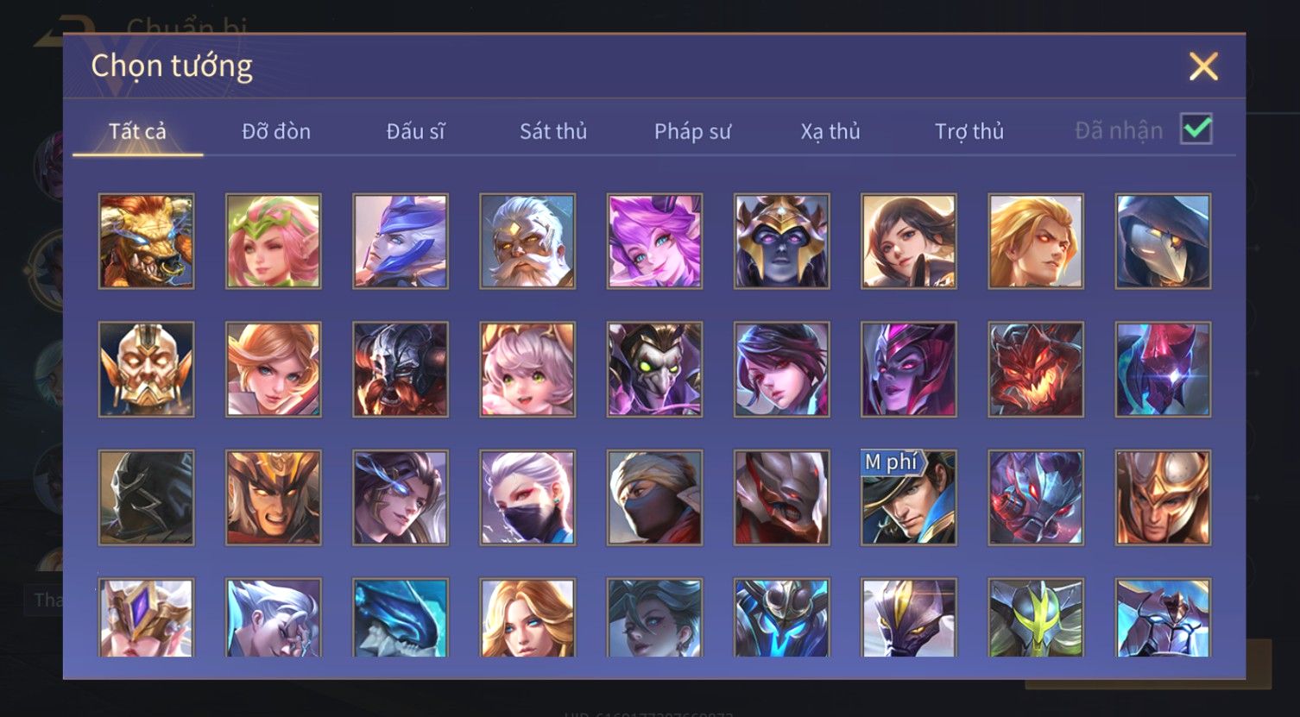This screenshot has width=1300, height=717.
Task: Pick the golden-masked elf-eared hero
Action: click(x=147, y=369)
